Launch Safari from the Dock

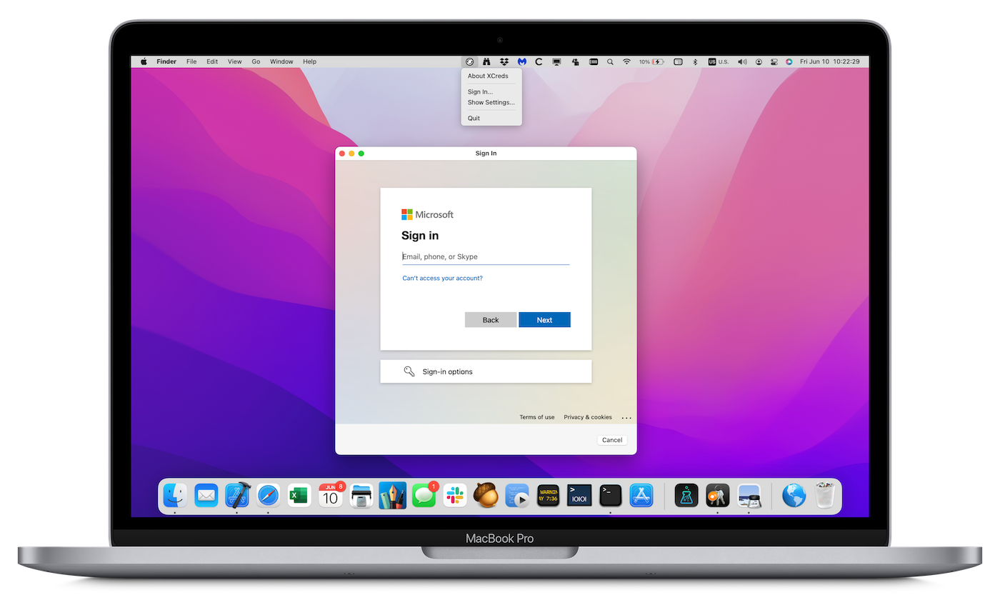(x=268, y=495)
